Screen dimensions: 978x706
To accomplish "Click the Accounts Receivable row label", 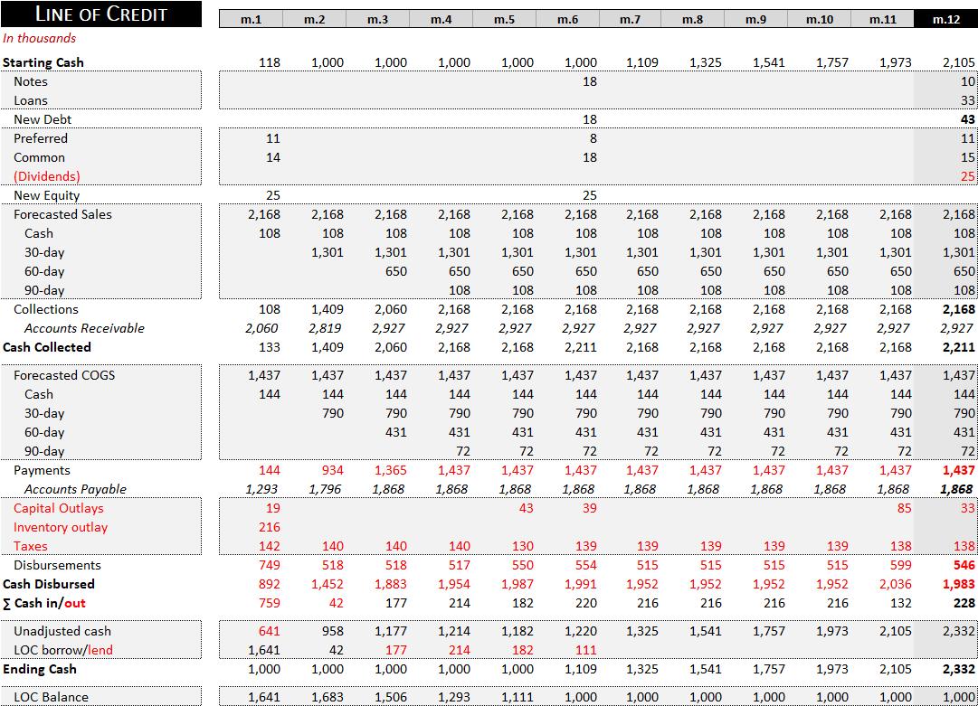I will point(84,328).
